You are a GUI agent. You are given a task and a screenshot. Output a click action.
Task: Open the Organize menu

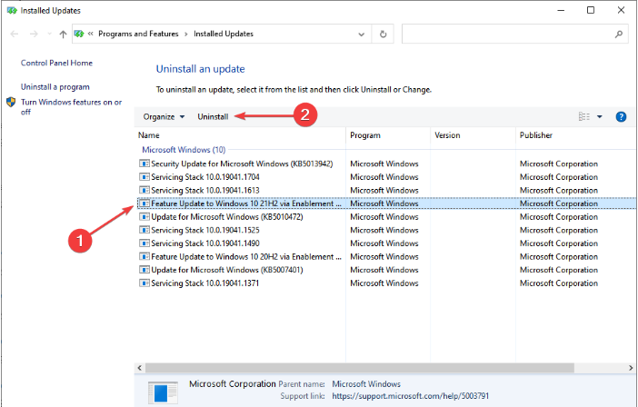click(164, 117)
